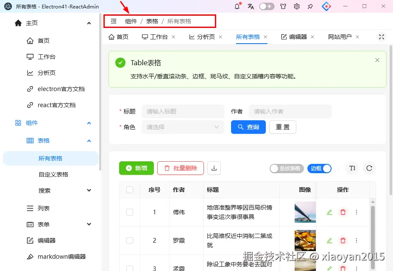Screen dimensions: 393x271
Task: Click the 查询 search button
Action: coord(248,127)
